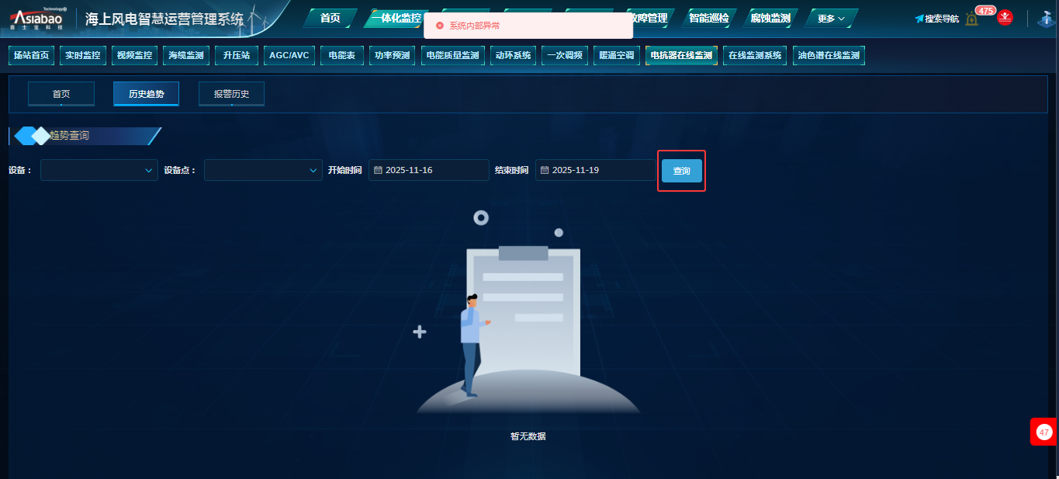Click the calendar icon in 开始时间 field

pos(378,170)
